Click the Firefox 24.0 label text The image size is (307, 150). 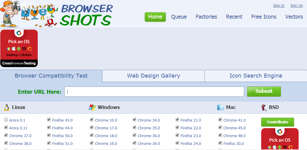[x=191, y=144]
